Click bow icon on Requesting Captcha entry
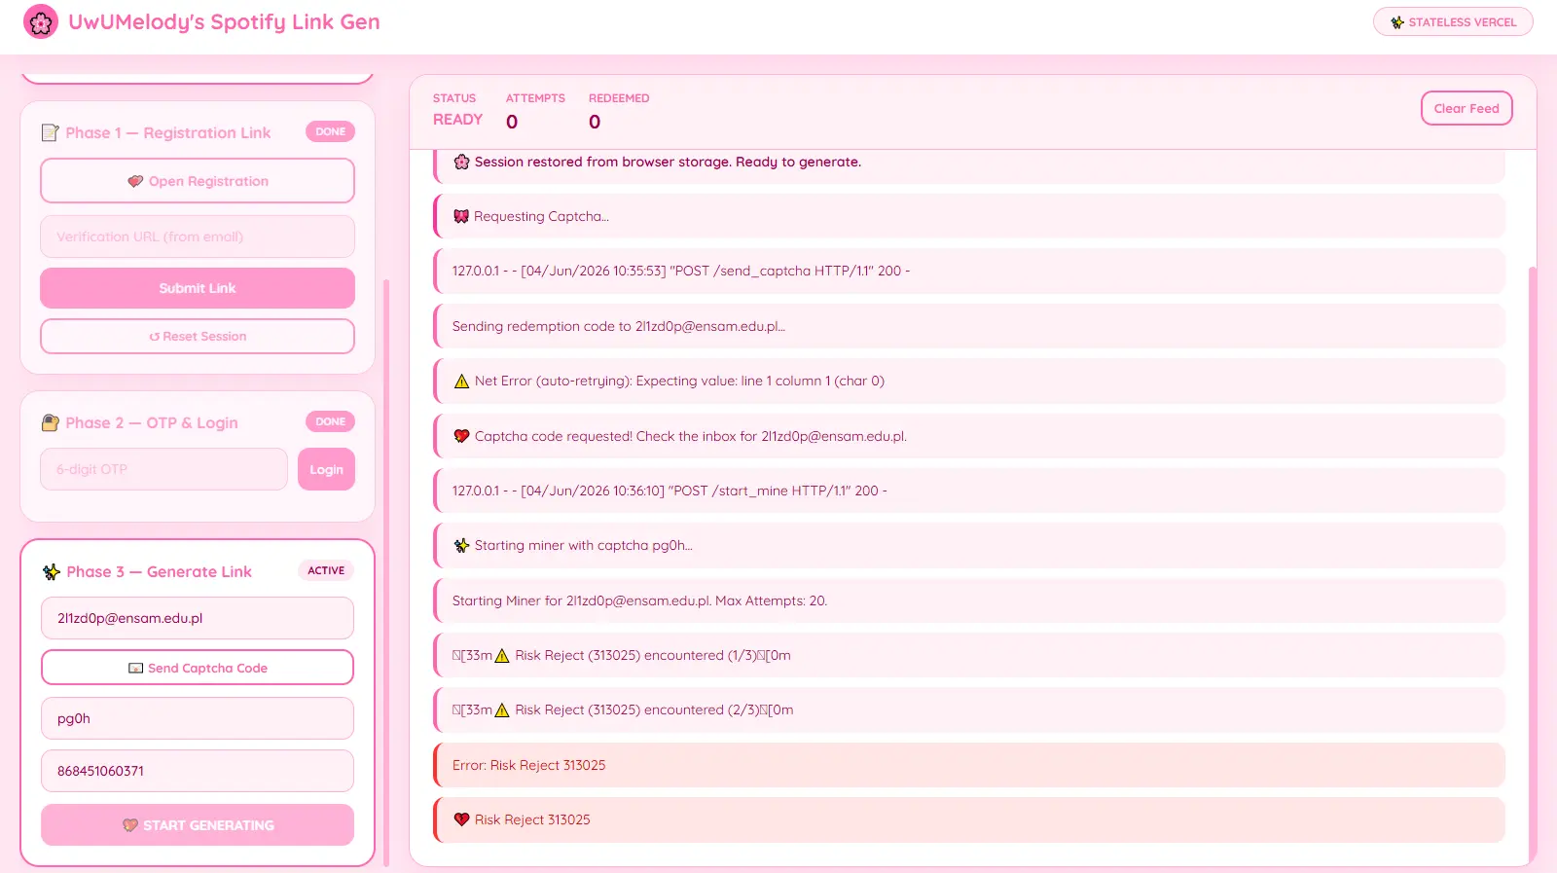 point(461,216)
